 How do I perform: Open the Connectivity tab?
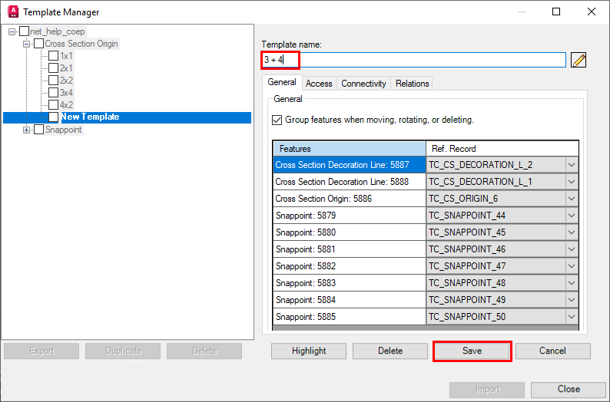(x=363, y=84)
